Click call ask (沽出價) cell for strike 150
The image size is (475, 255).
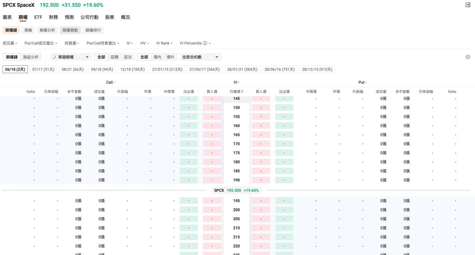click(x=189, y=107)
